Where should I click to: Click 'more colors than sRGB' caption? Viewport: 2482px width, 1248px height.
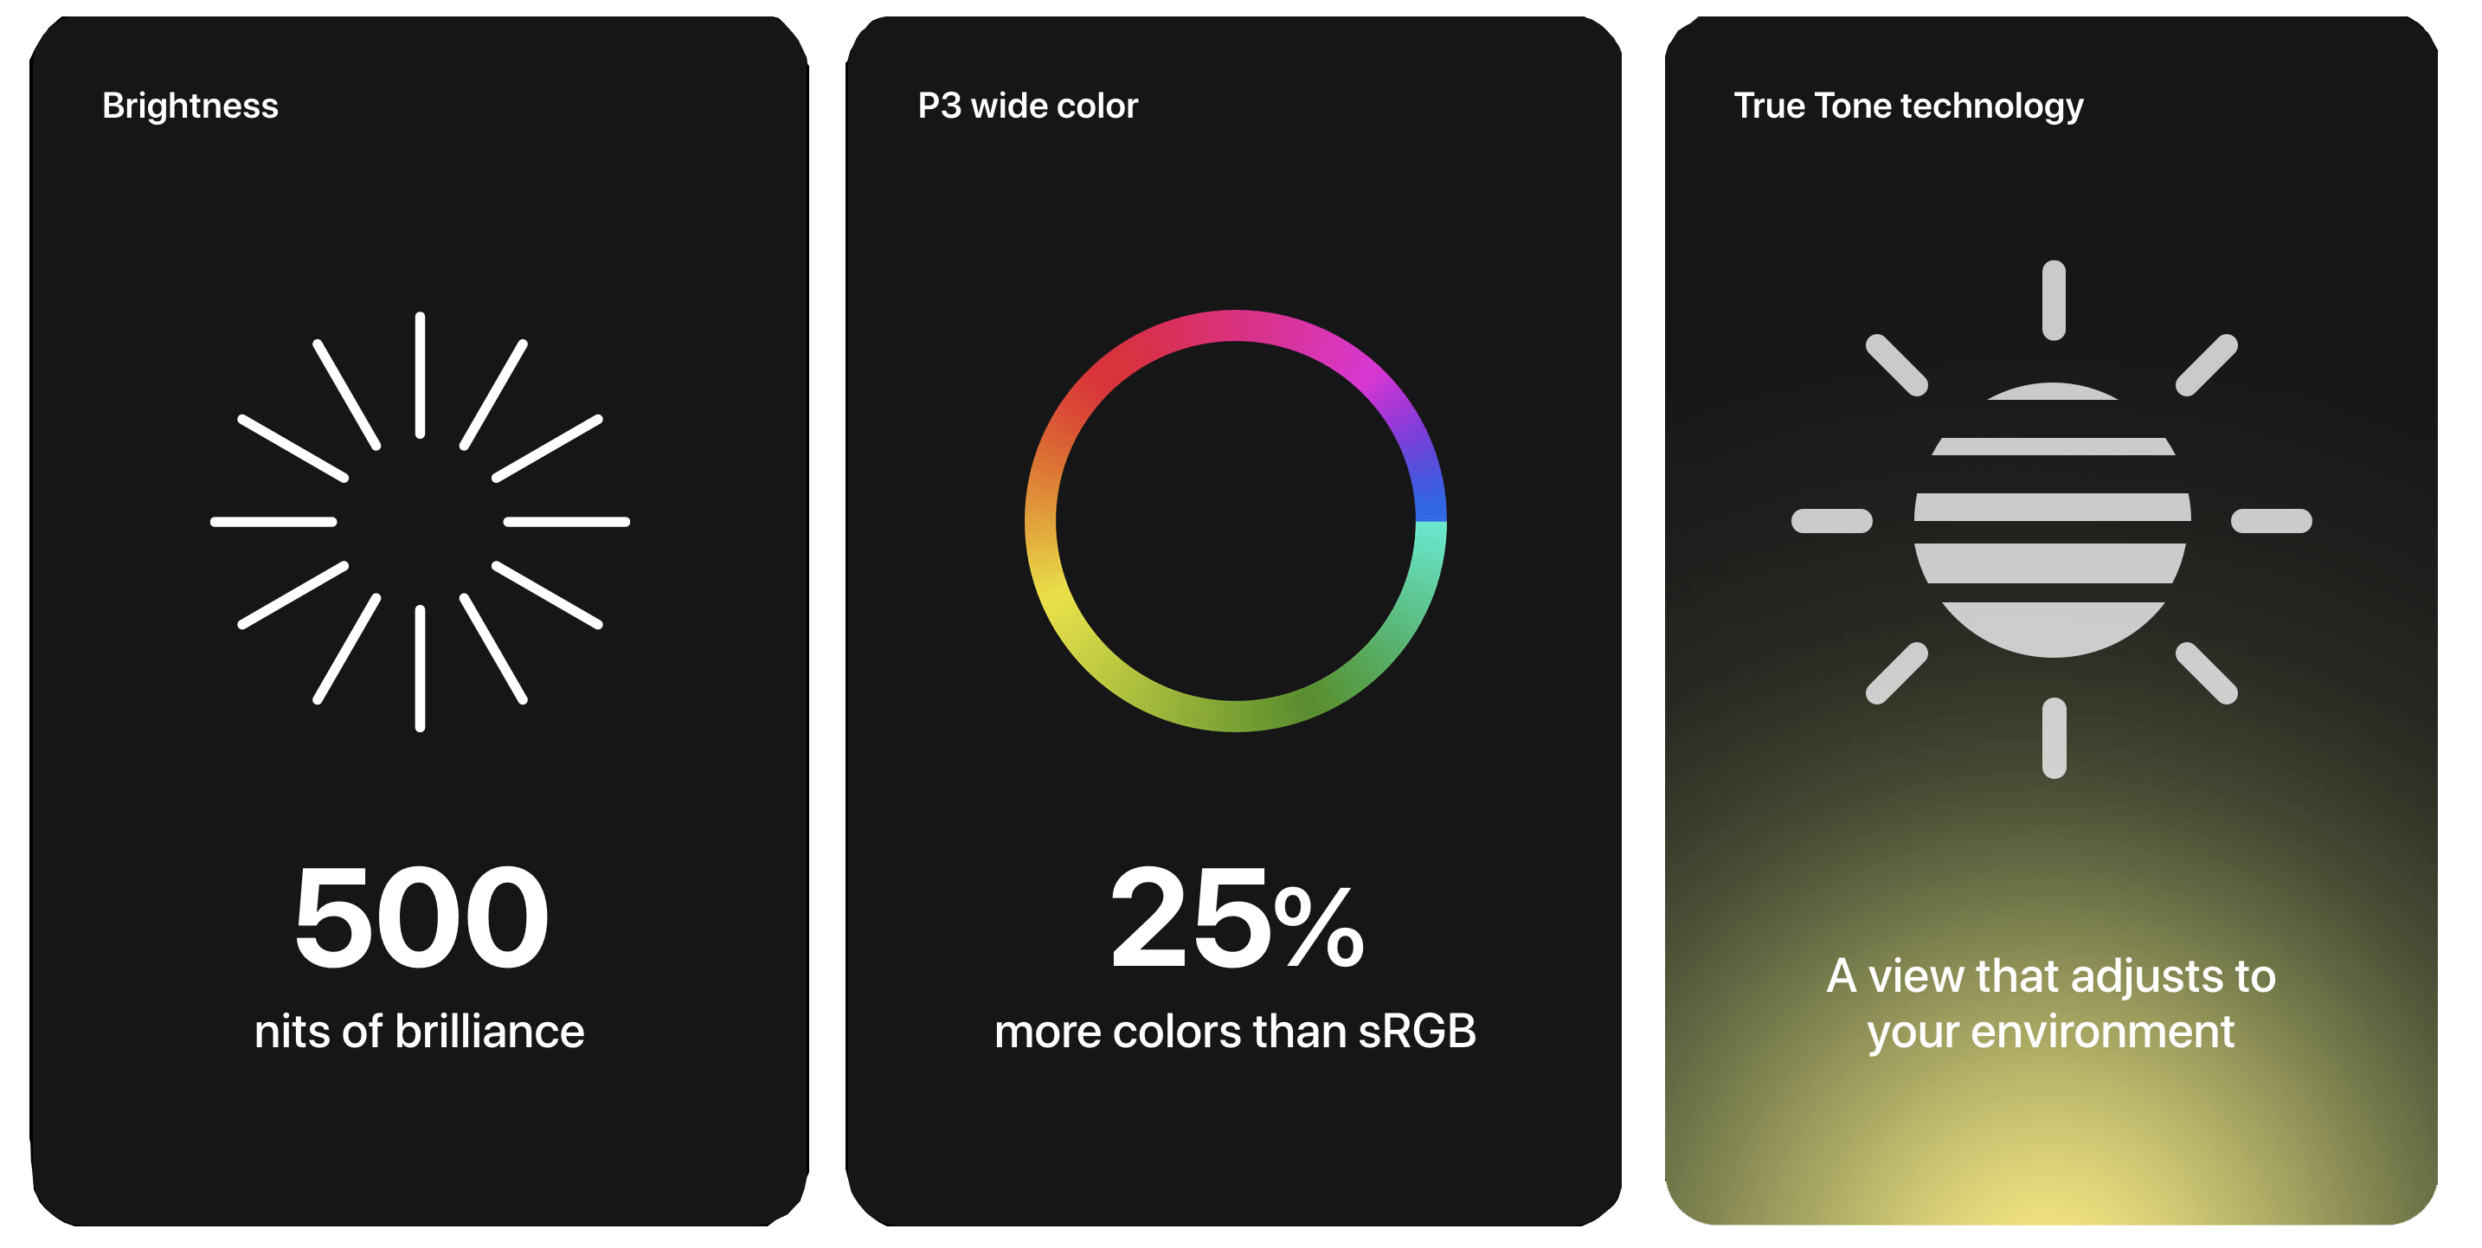click(x=1235, y=1031)
